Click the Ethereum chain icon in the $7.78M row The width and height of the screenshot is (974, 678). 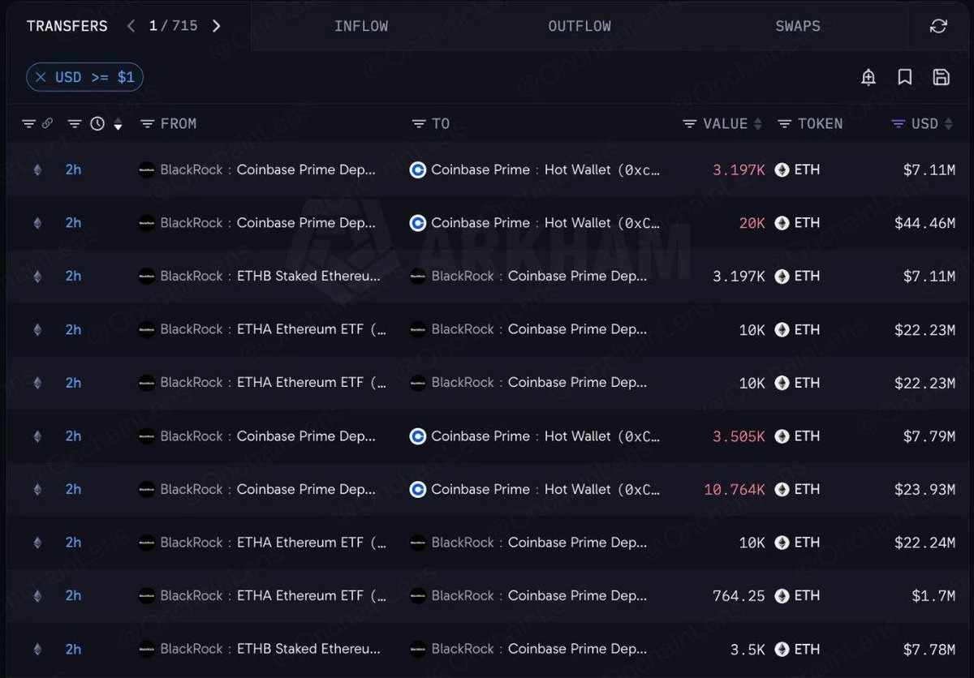coord(37,650)
